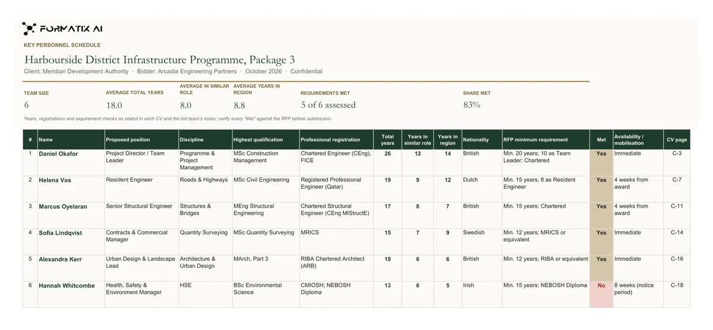
Task: Click the 'KEY PERSONNEL SCHEDULE' heading
Action: (x=62, y=45)
